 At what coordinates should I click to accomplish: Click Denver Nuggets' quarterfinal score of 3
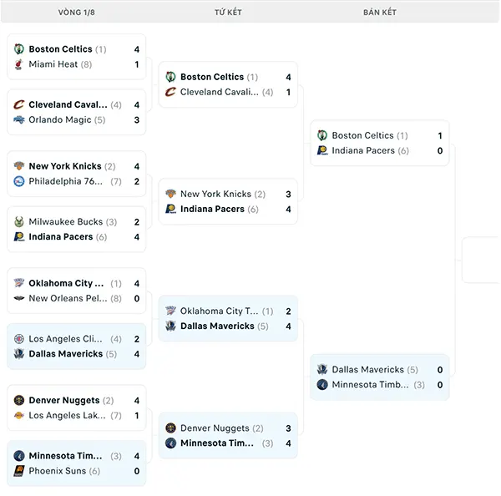[x=288, y=428]
